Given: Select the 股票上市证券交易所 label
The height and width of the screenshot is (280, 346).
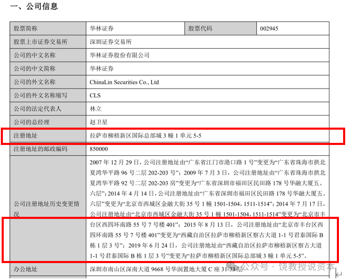Looking at the screenshot, I should (41, 42).
